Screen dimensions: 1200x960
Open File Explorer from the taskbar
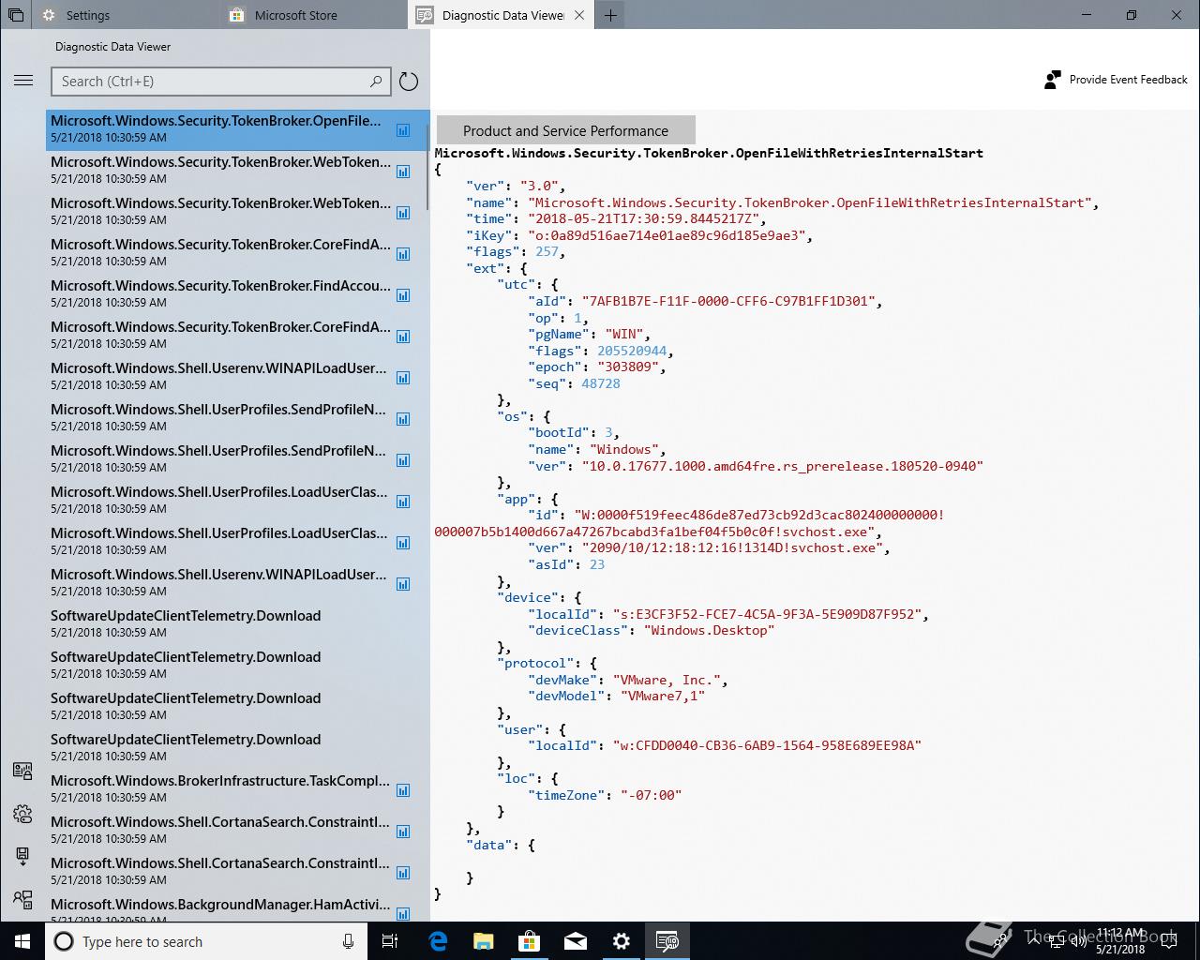click(483, 941)
